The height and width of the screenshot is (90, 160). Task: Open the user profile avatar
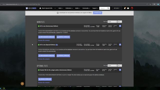(132, 8)
